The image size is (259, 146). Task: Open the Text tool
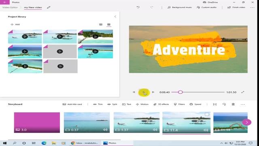tap(127, 104)
